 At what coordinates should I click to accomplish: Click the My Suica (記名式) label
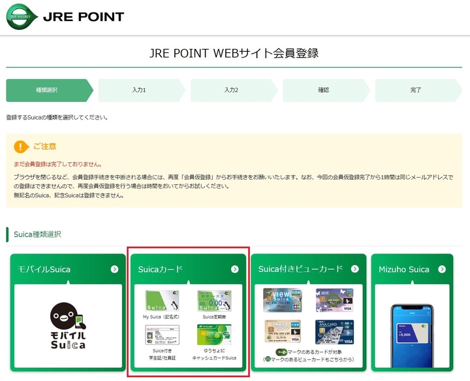(161, 317)
